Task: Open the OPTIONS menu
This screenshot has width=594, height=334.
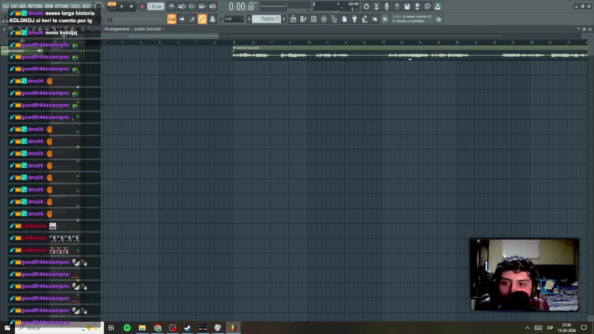Action: coord(62,6)
